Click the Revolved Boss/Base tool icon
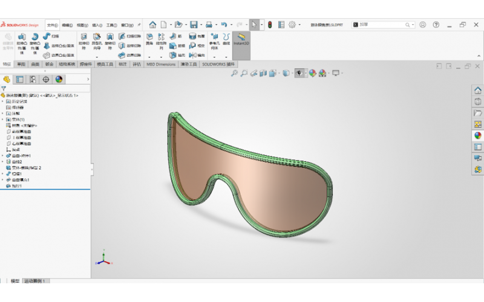This screenshot has height=302, width=484. (35, 37)
